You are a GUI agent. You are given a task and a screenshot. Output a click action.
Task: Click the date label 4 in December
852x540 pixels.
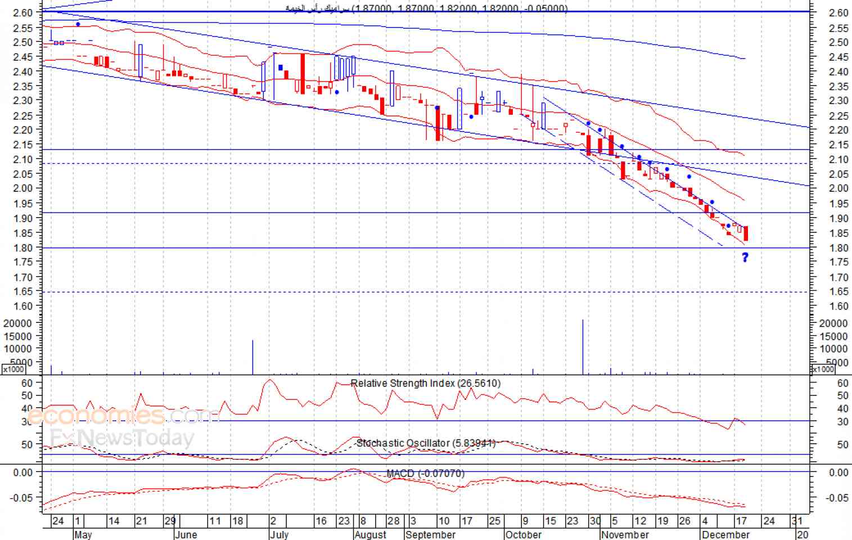point(705,521)
